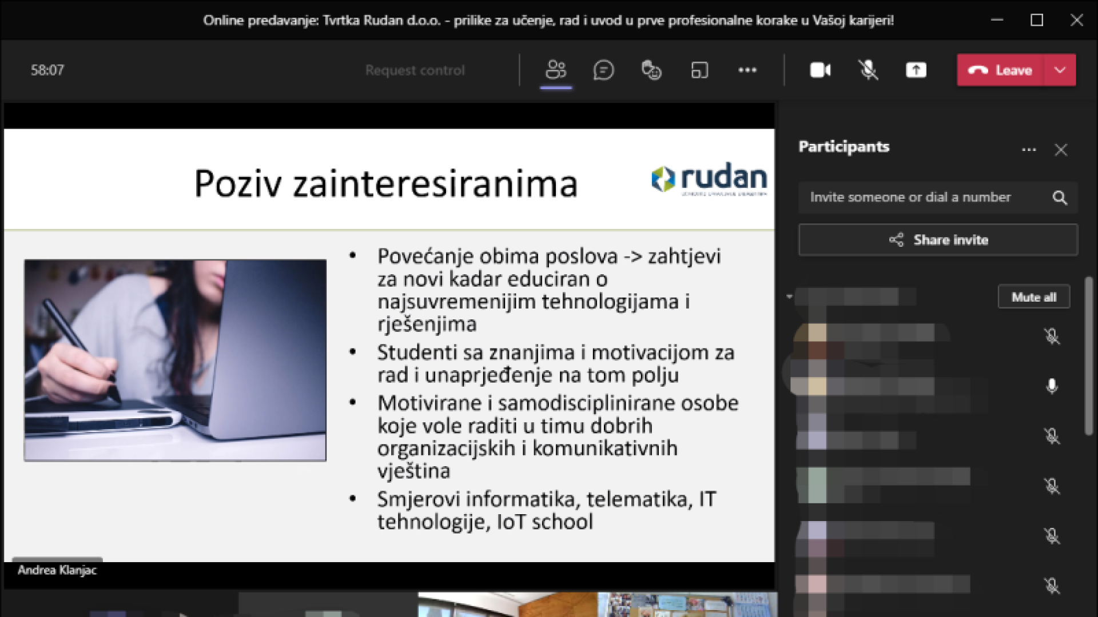
Task: Open the share content tray icon
Action: coord(916,70)
